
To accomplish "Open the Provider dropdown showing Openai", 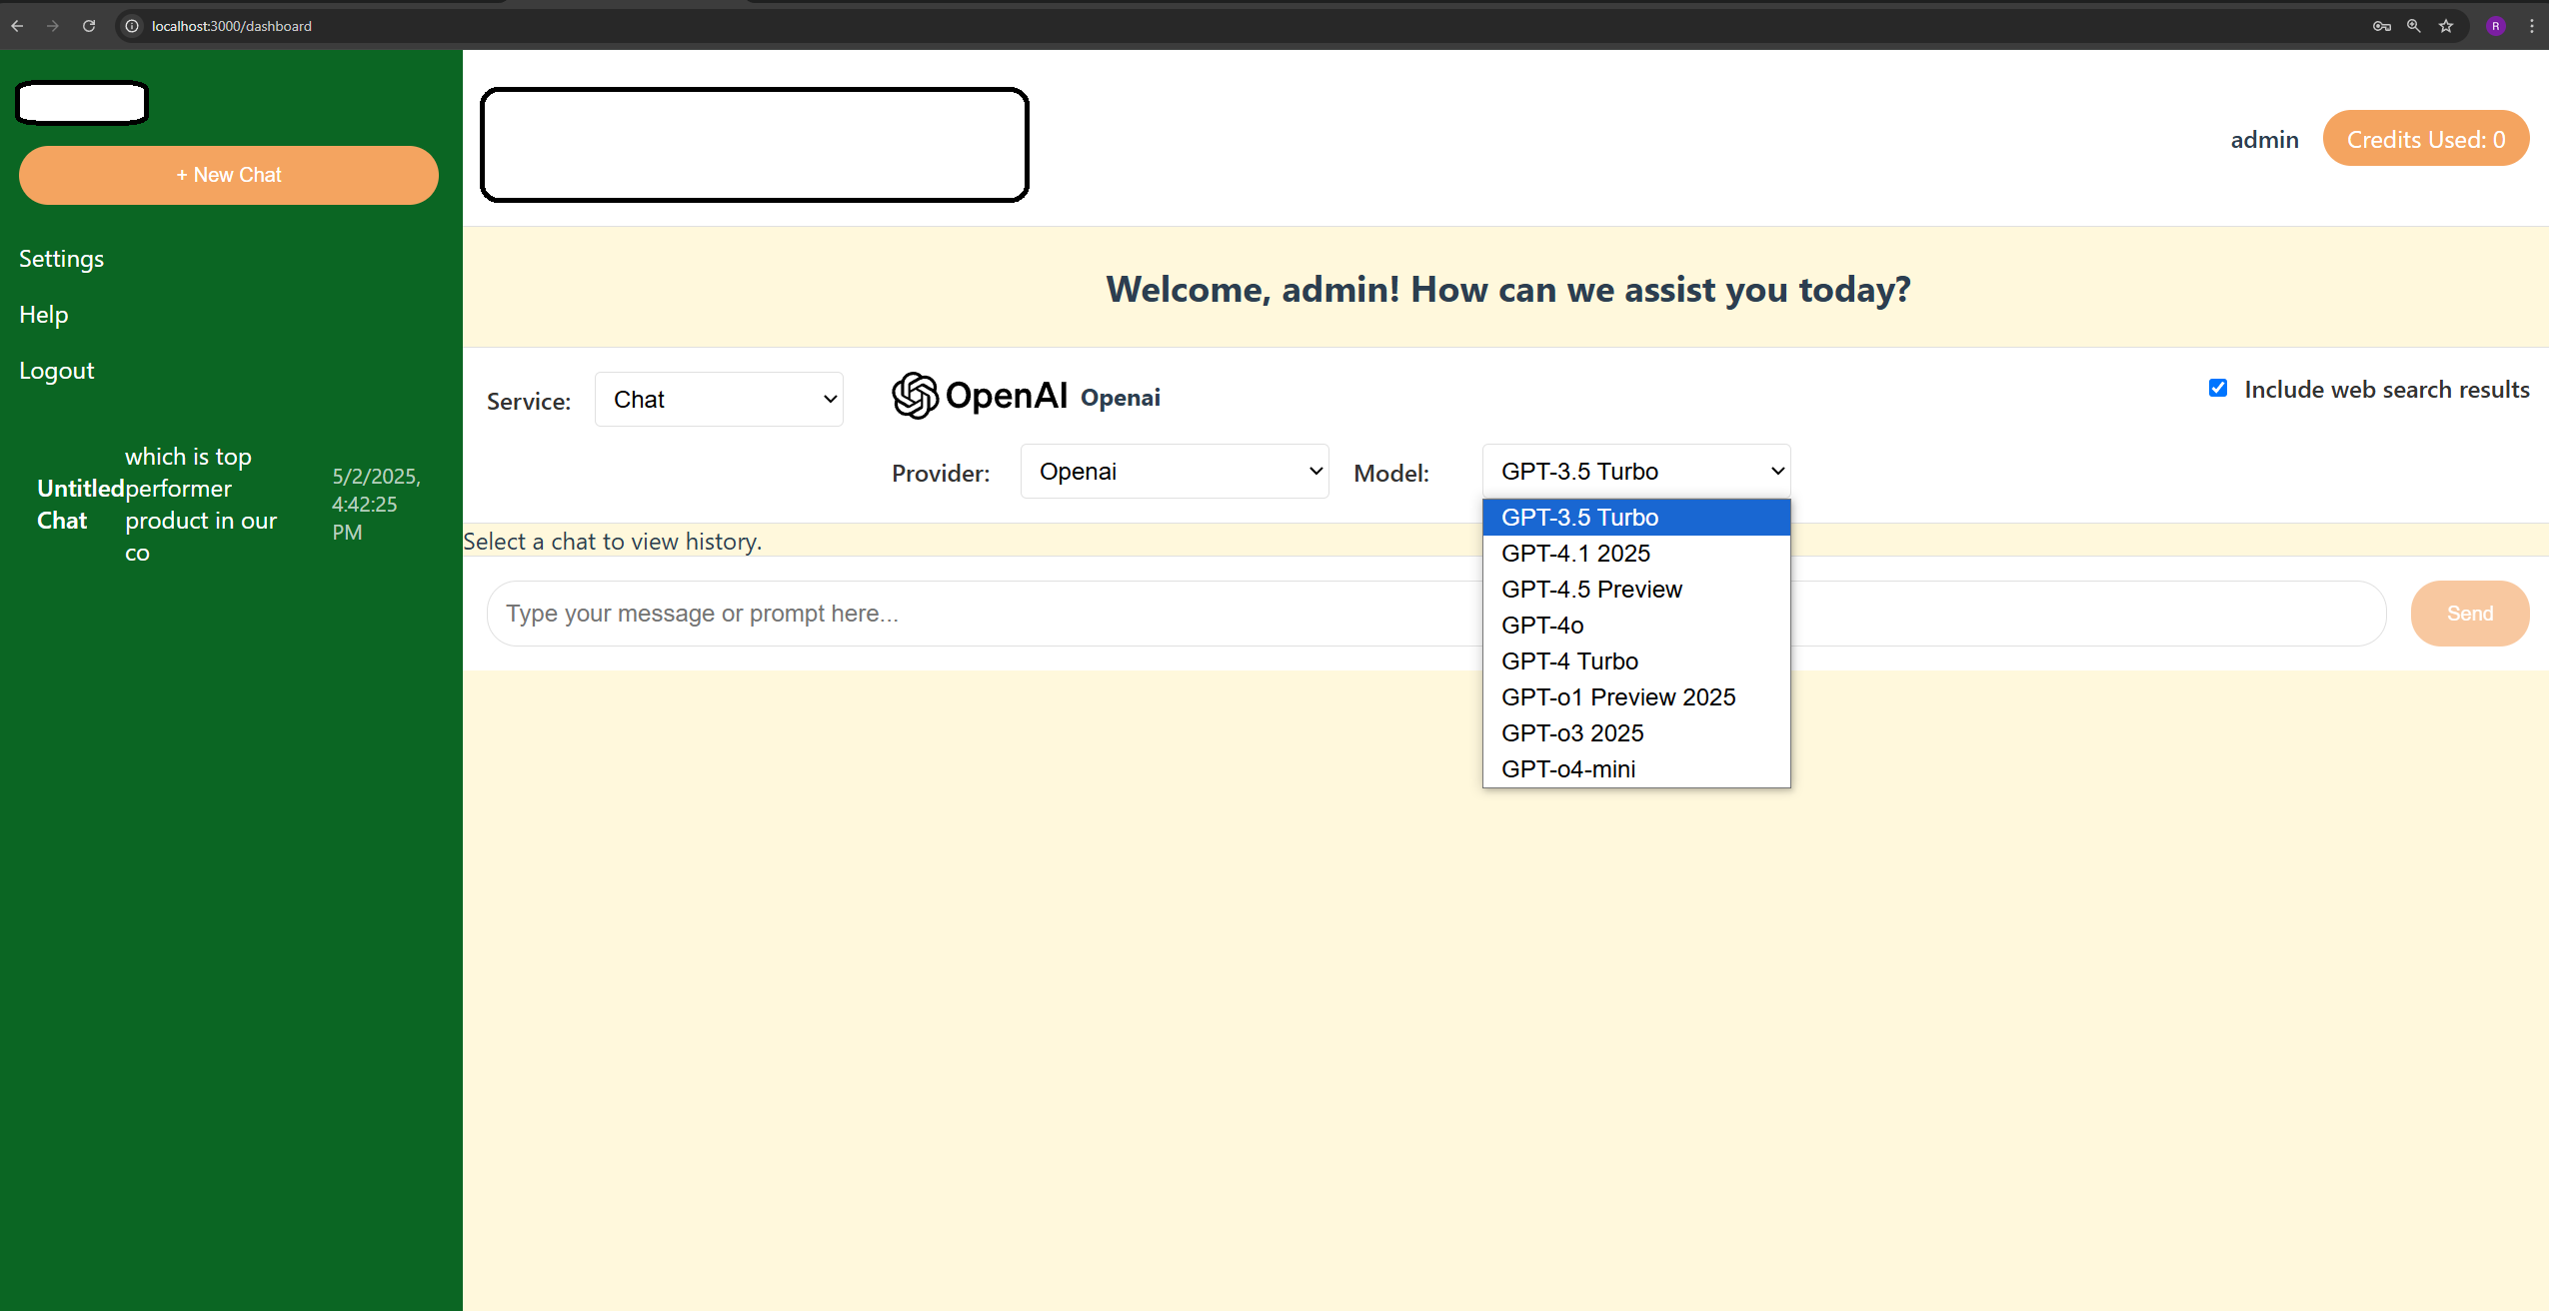I will 1175,472.
